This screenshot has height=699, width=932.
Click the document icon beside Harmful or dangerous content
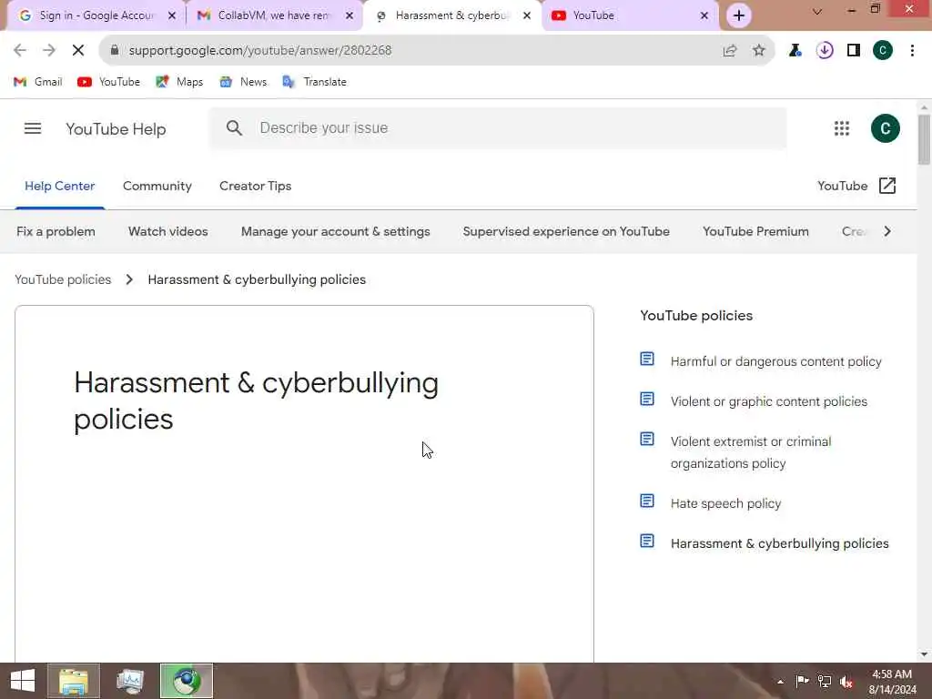coord(647,359)
